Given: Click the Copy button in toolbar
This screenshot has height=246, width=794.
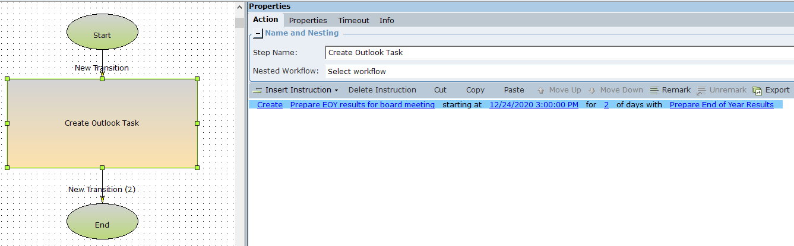Looking at the screenshot, I should click(475, 90).
